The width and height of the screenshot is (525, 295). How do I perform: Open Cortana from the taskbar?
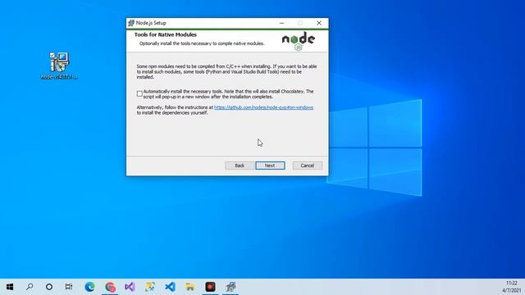click(49, 287)
